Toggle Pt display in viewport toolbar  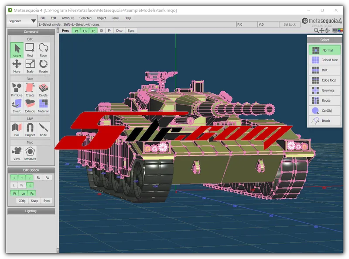[76, 31]
